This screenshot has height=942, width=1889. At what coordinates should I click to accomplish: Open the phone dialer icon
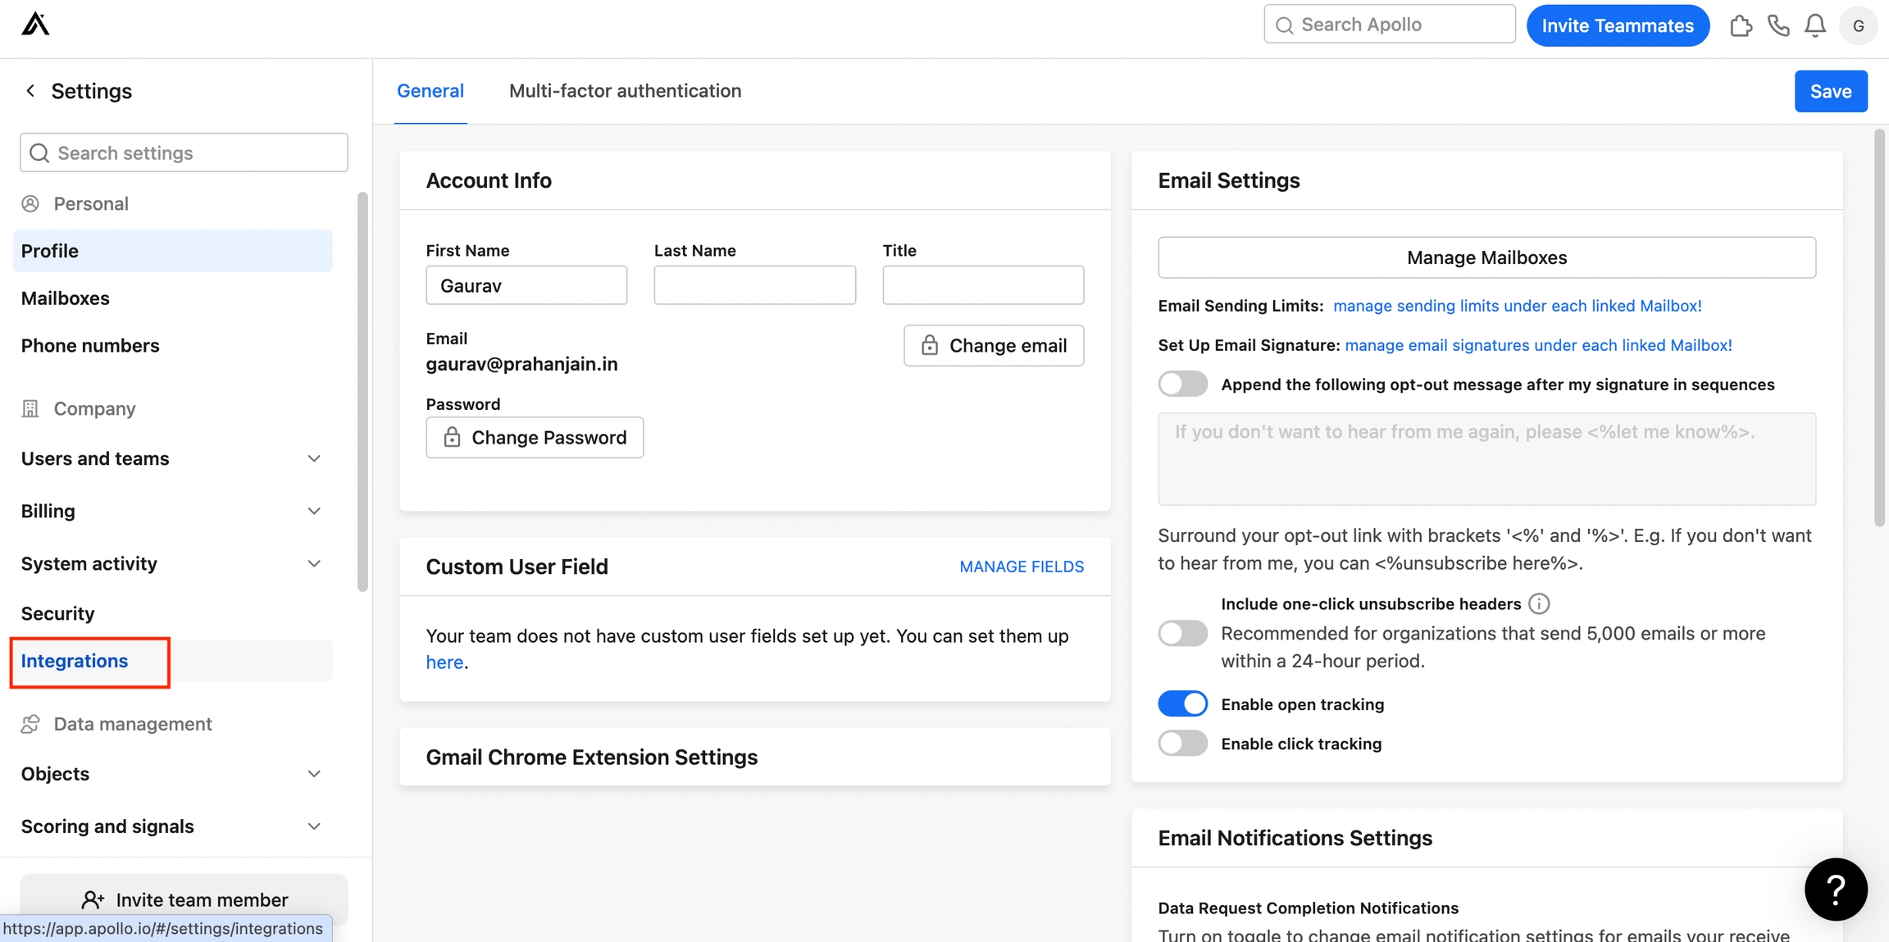click(x=1777, y=25)
